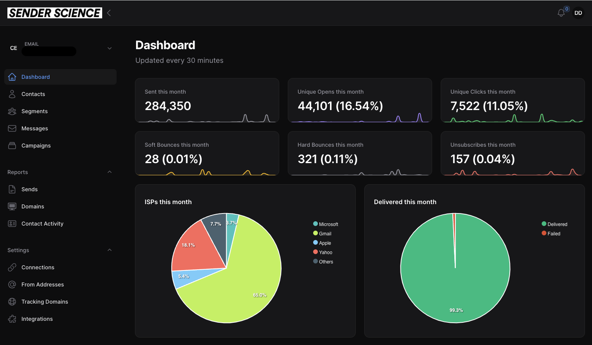Click the Messages envelope icon
Screen dimensions: 592x345
click(12, 128)
